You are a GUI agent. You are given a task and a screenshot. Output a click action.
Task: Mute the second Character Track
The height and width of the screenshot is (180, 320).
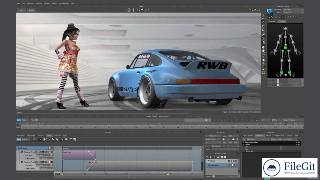point(52,162)
